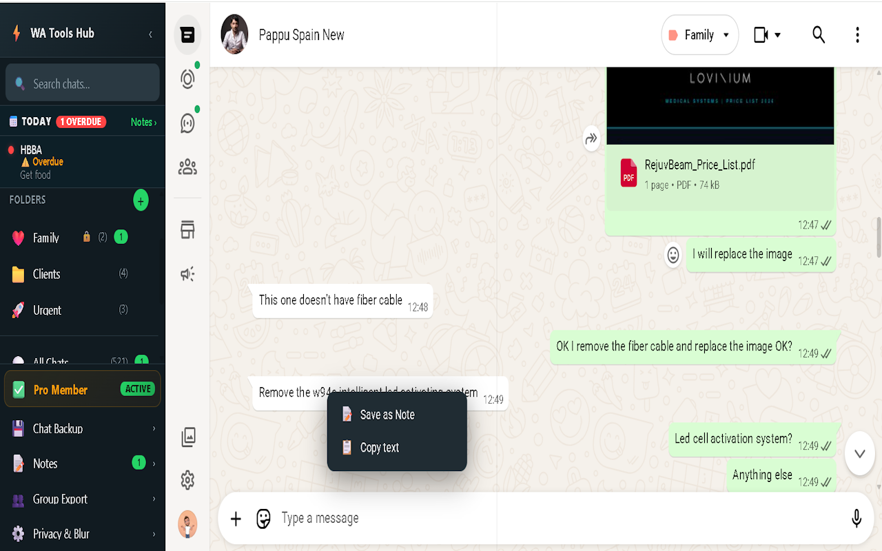Click the Notes count badge showing 1
Screen dimensions: 882x551
[139, 463]
